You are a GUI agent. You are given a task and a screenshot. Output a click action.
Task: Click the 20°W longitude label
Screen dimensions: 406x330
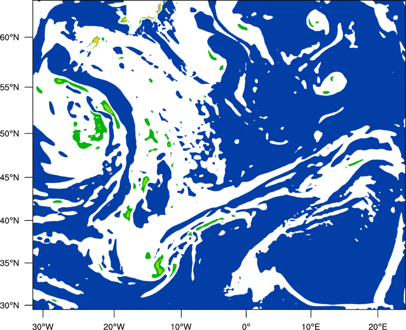click(x=114, y=326)
